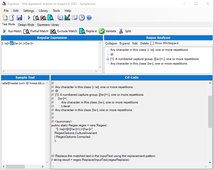Open the Expression Library tab
Image resolution: width=214 pixels, height=170 pixels.
click(48, 25)
